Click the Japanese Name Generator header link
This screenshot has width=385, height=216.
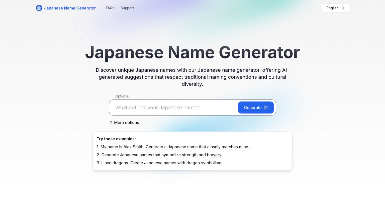(x=70, y=8)
